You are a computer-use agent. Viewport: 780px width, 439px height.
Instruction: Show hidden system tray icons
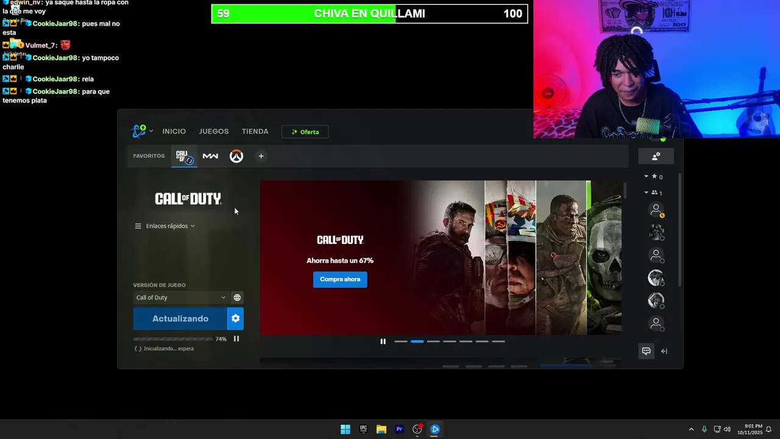(x=691, y=429)
